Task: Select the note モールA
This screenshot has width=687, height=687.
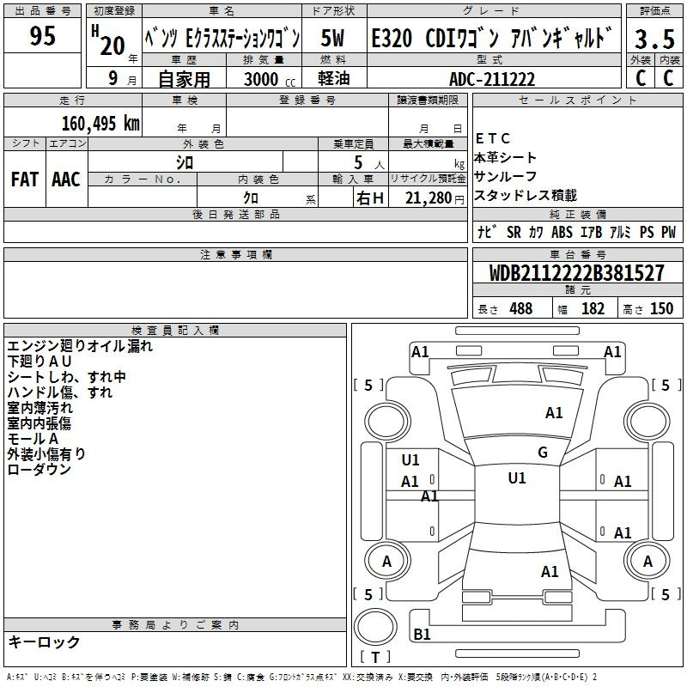Action: (33, 439)
